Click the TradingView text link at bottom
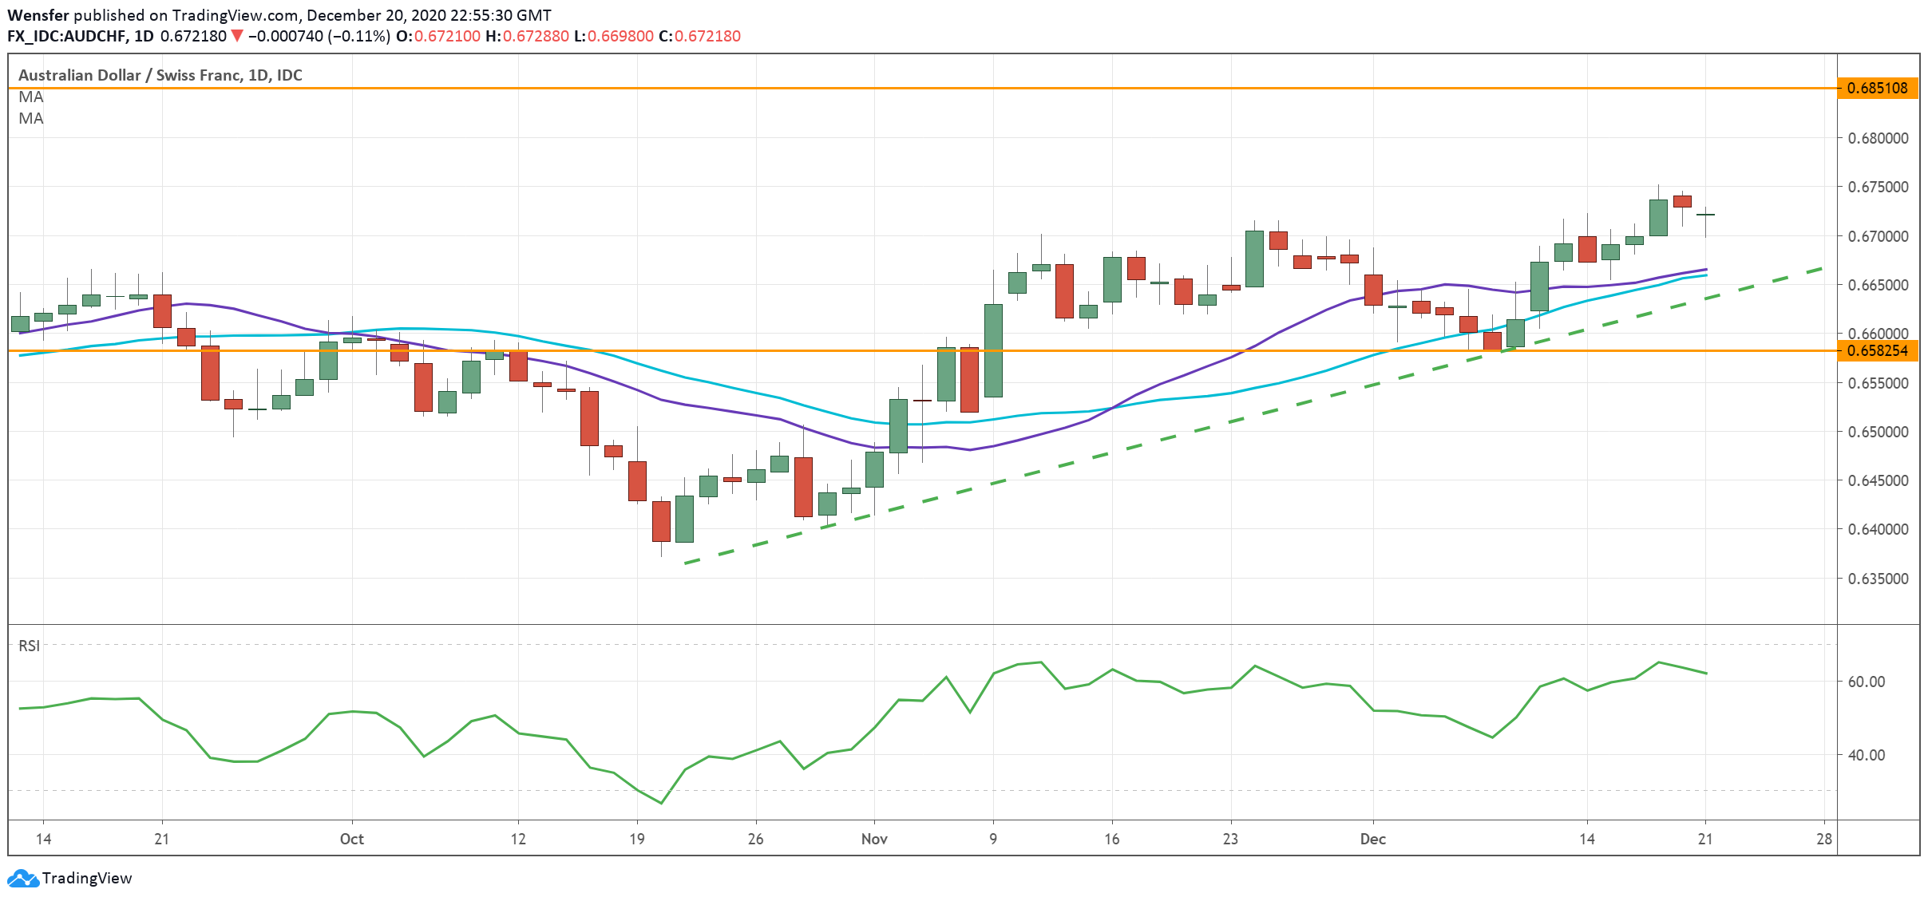 point(87,878)
